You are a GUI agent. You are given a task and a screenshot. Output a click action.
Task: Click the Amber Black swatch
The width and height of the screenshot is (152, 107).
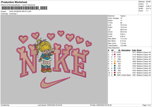[115, 75]
